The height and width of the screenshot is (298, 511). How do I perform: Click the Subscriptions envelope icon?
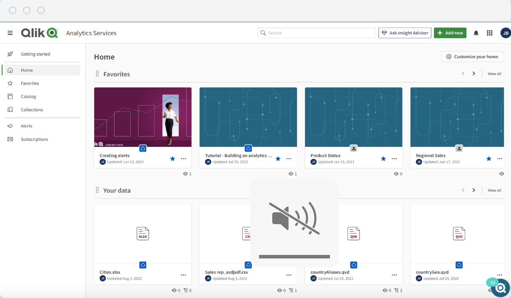pos(11,139)
